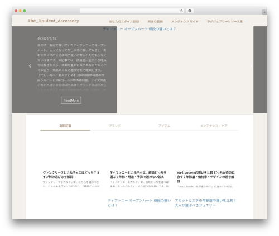Click the 2026/3/16 date text
The height and width of the screenshot is (236, 279).
[x=49, y=38]
